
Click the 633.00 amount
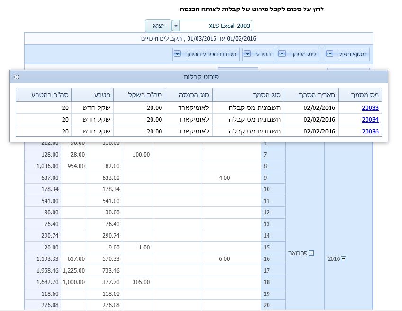pos(111,178)
